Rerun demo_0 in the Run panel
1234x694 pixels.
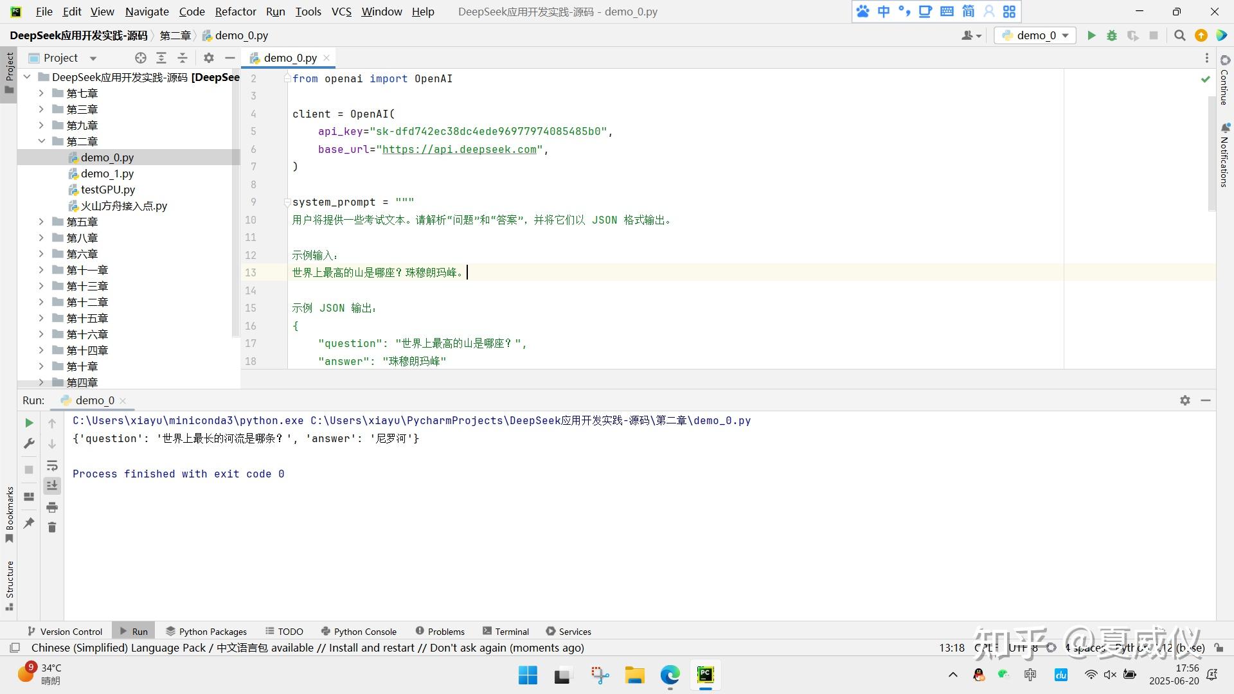click(x=29, y=423)
